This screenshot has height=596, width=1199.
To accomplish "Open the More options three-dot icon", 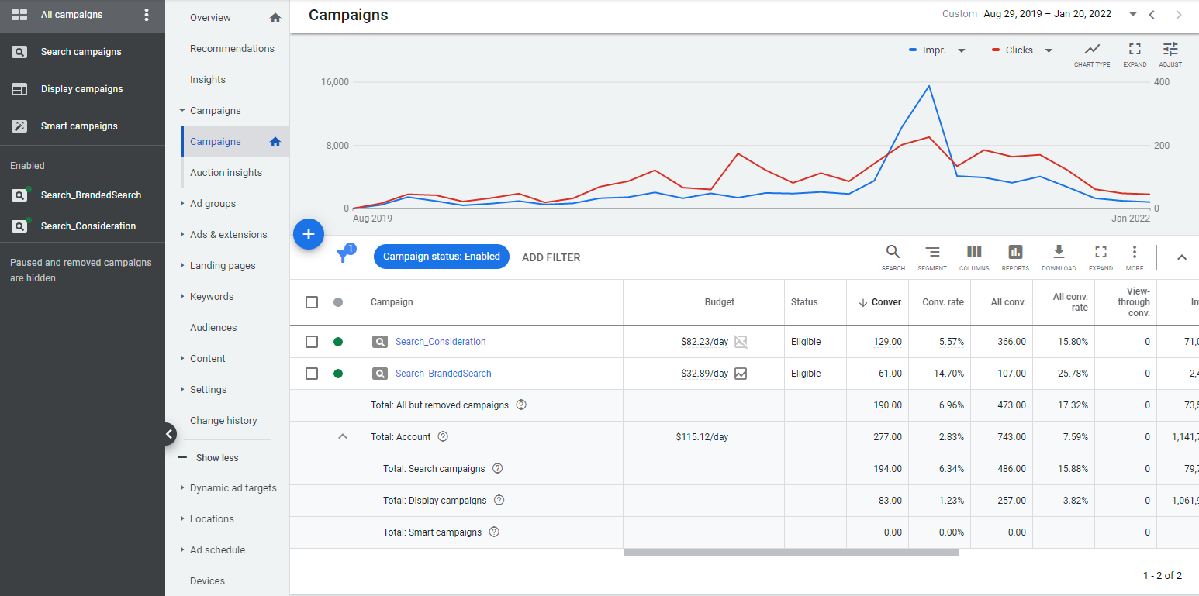I will click(x=1135, y=253).
